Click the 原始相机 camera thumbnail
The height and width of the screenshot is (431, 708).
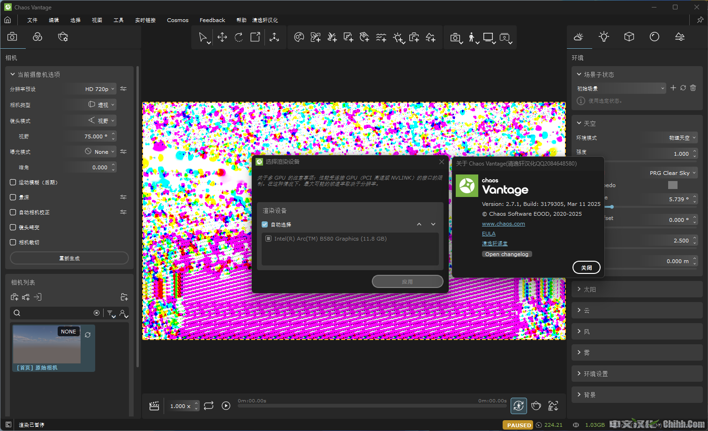[46, 345]
